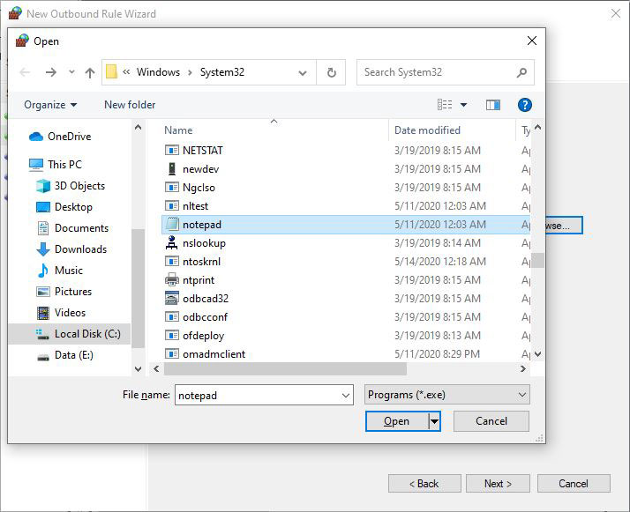630x512 pixels.
Task: Click the Forward navigation arrow
Action: pyautogui.click(x=51, y=72)
